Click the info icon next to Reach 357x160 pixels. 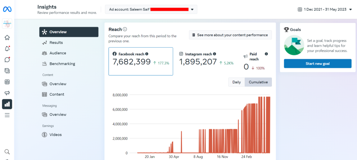[x=125, y=30]
